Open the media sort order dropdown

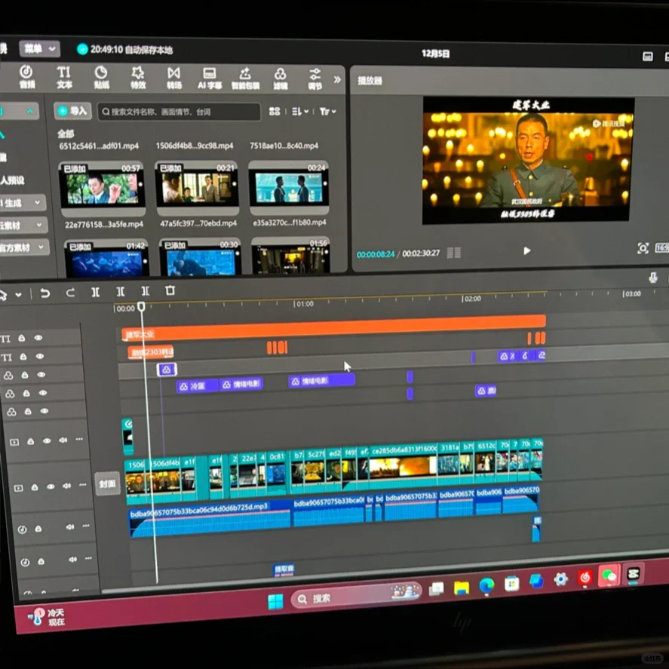pyautogui.click(x=300, y=112)
